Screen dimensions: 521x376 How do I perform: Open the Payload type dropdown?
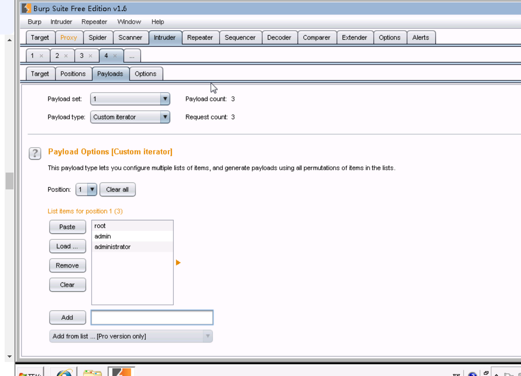coord(130,117)
